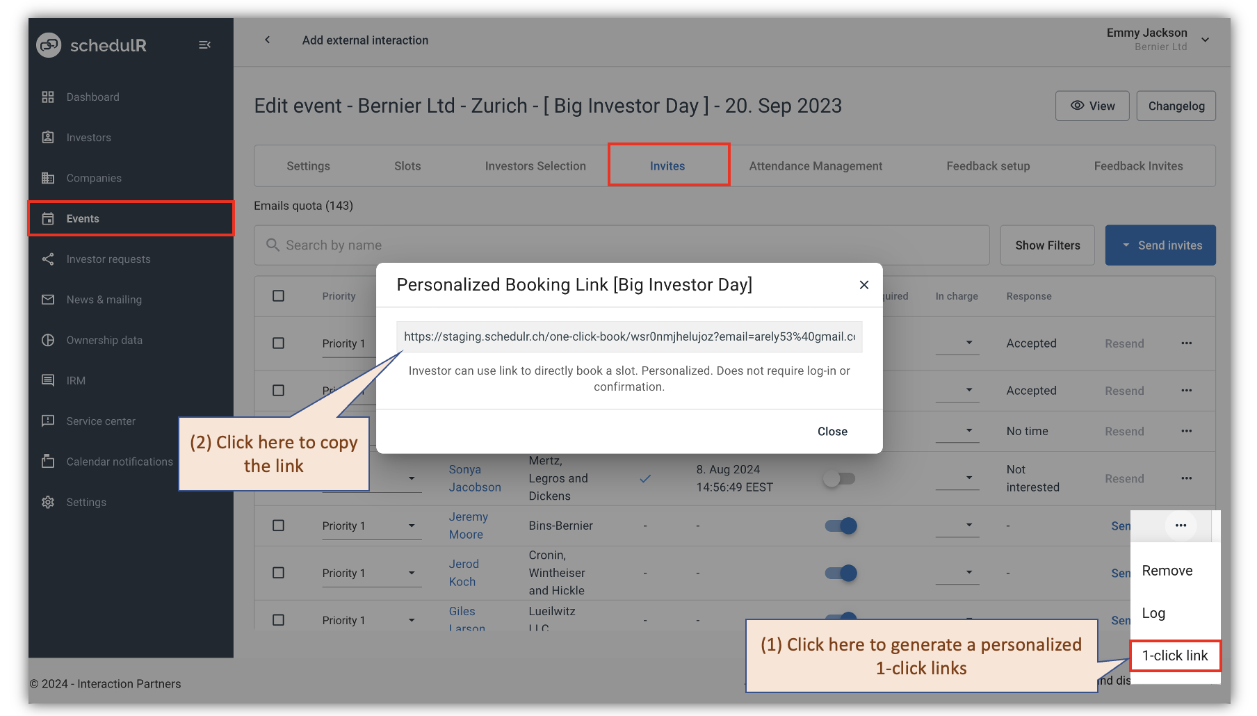Disable the toggle in Jerod Koch's row
This screenshot has width=1257, height=716.
click(x=840, y=573)
